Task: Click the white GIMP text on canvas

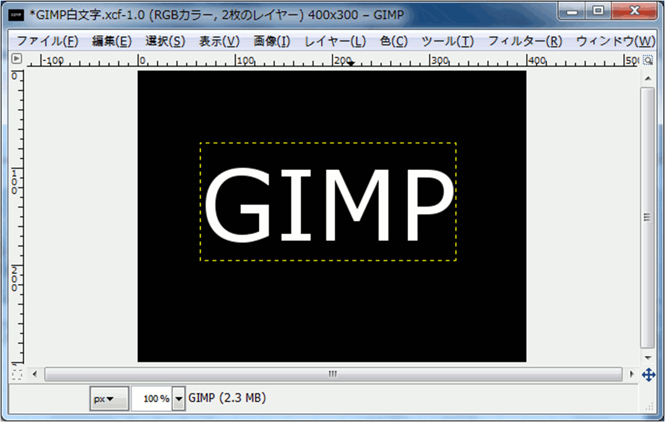Action: [x=328, y=204]
